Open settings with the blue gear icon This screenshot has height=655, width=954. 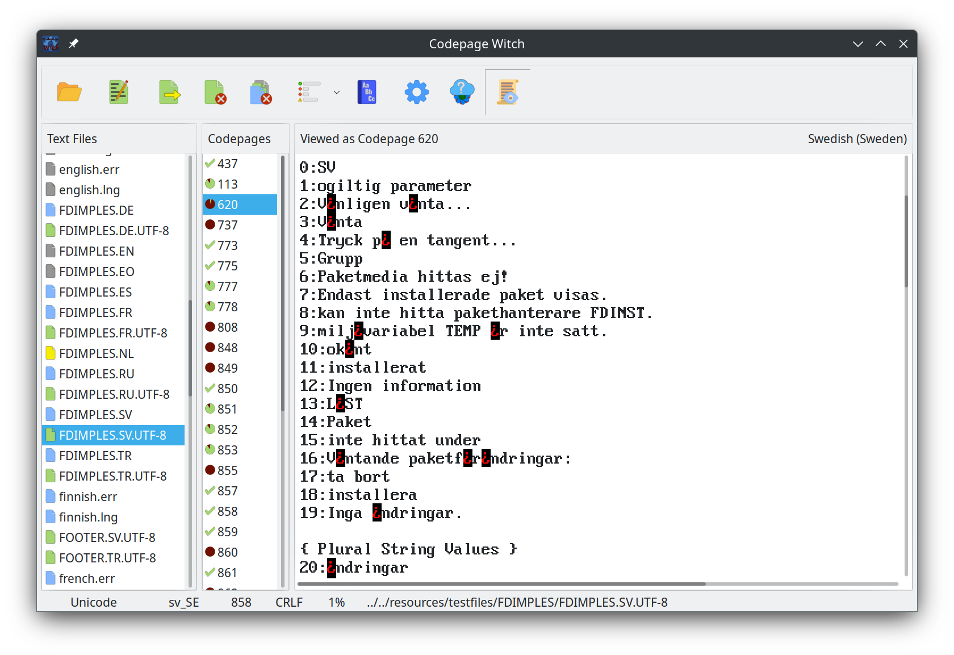click(416, 92)
